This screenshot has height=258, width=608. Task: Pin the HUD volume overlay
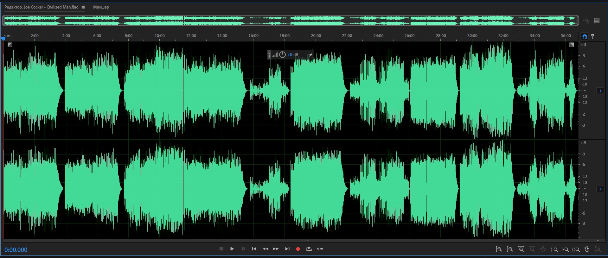pyautogui.click(x=310, y=55)
